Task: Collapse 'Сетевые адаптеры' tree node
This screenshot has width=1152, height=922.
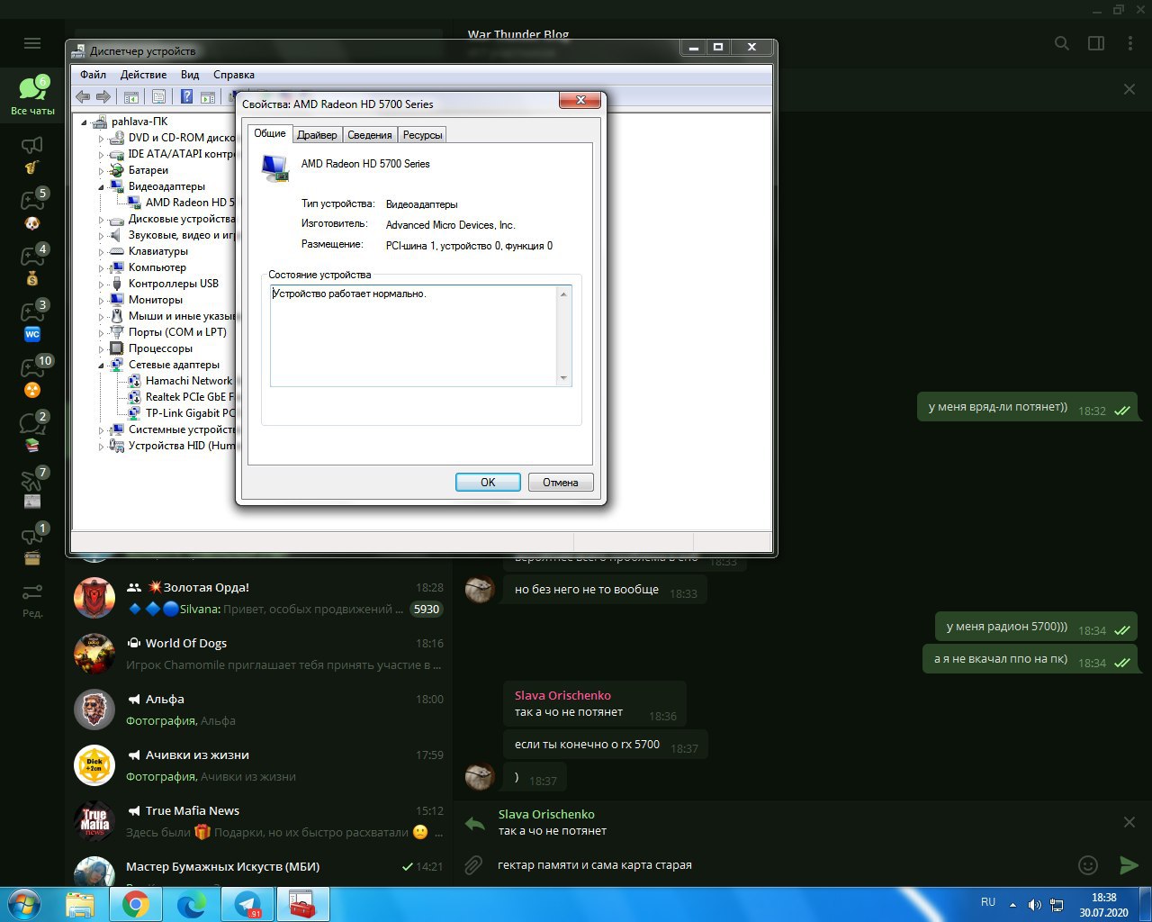Action: [102, 365]
